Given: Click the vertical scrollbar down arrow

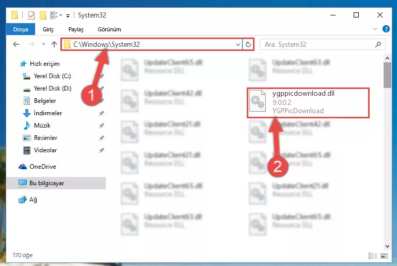Looking at the screenshot, I should coord(387,246).
